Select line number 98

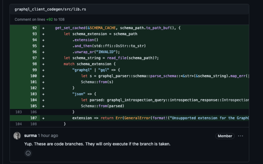[35, 64]
